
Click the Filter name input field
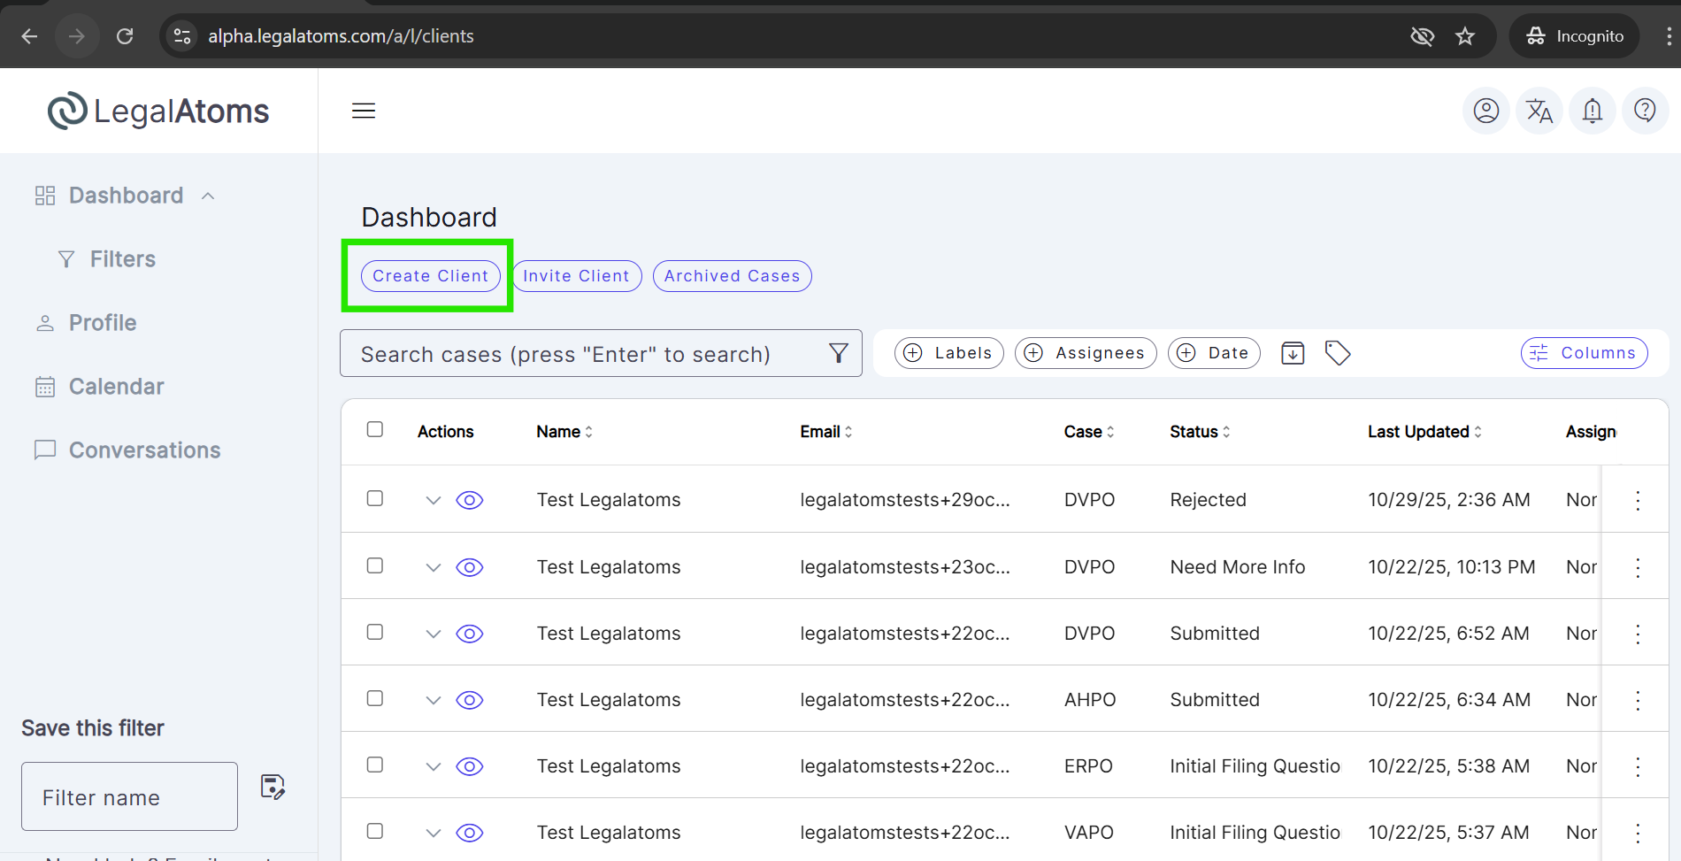(x=129, y=796)
